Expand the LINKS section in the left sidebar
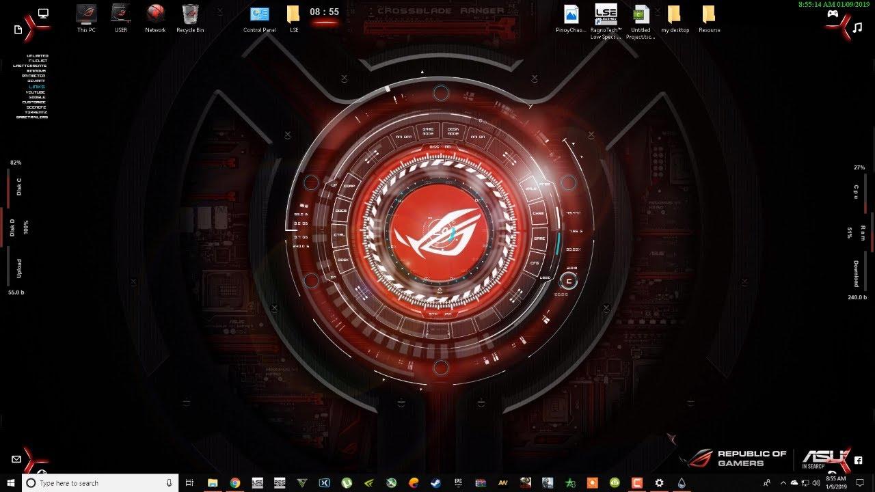The image size is (875, 492). (x=36, y=87)
